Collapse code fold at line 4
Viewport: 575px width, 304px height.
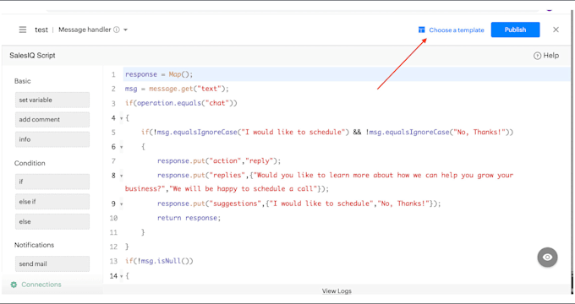click(x=122, y=118)
